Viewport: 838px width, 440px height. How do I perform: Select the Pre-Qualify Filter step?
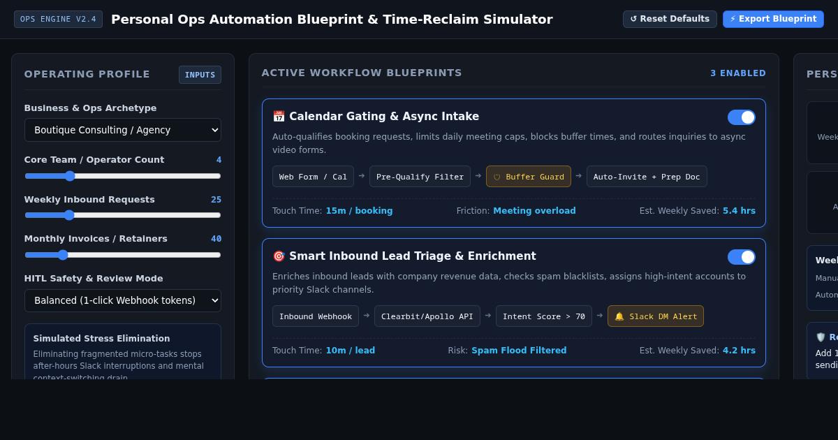point(420,177)
